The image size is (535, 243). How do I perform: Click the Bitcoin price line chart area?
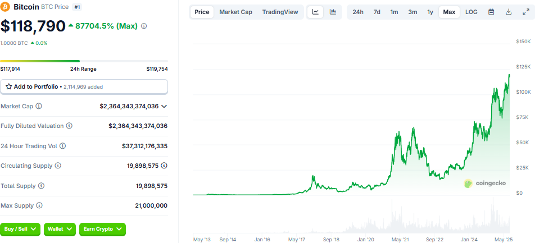pos(351,135)
